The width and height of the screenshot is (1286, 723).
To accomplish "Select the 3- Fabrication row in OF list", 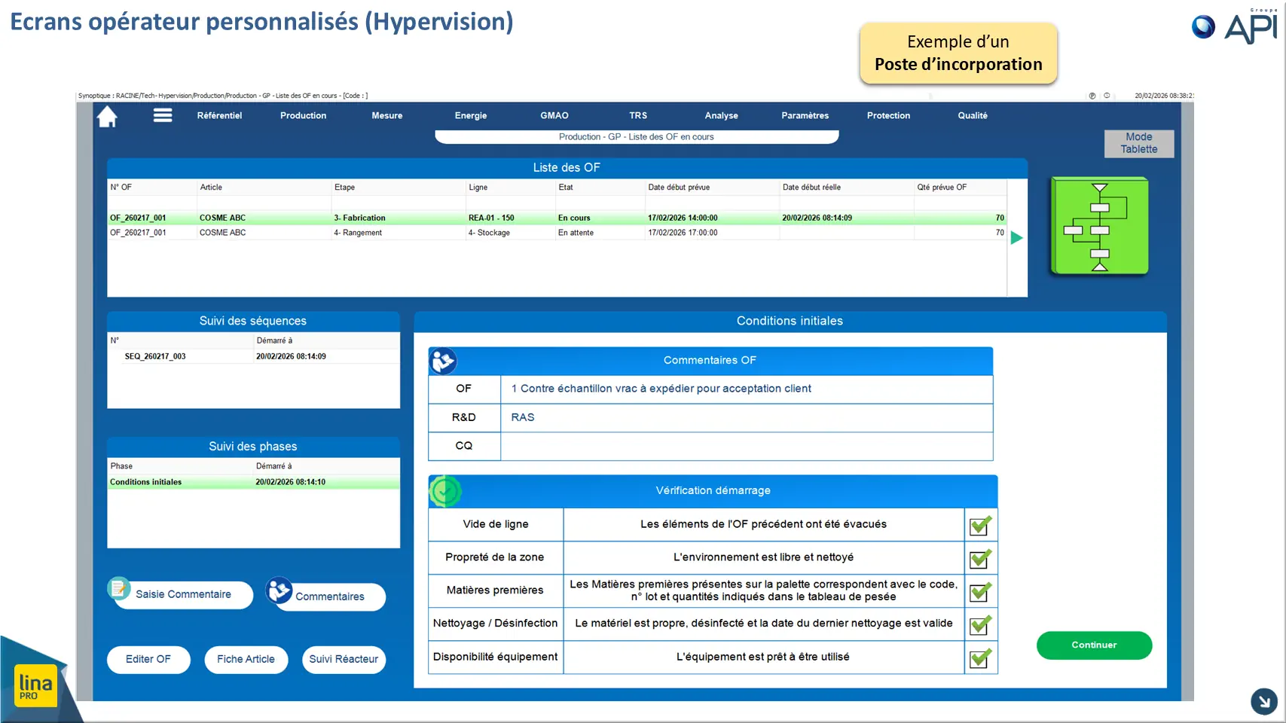I will pyautogui.click(x=557, y=218).
